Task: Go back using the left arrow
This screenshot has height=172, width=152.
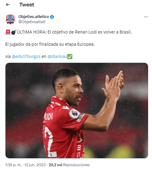Action: coord(8,5)
